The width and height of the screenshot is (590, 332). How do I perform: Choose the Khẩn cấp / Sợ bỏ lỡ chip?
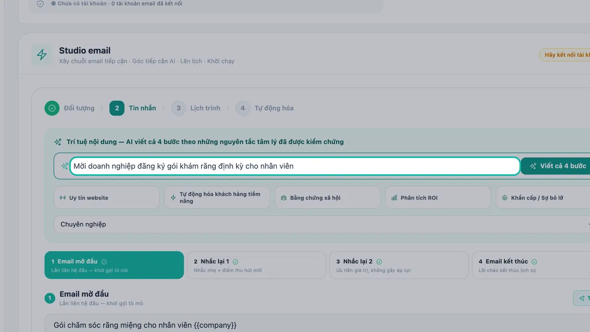tap(543, 198)
